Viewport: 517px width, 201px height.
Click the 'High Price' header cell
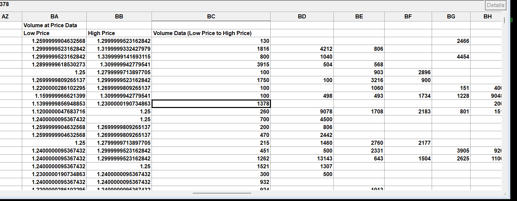[119, 33]
